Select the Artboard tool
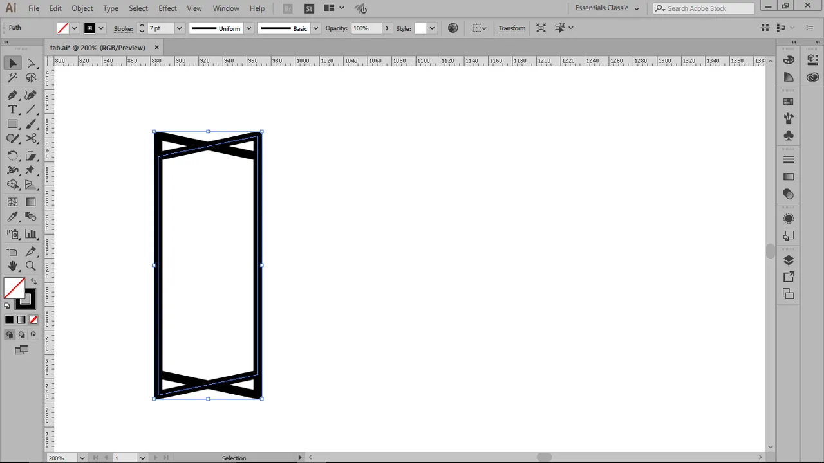 tap(13, 251)
